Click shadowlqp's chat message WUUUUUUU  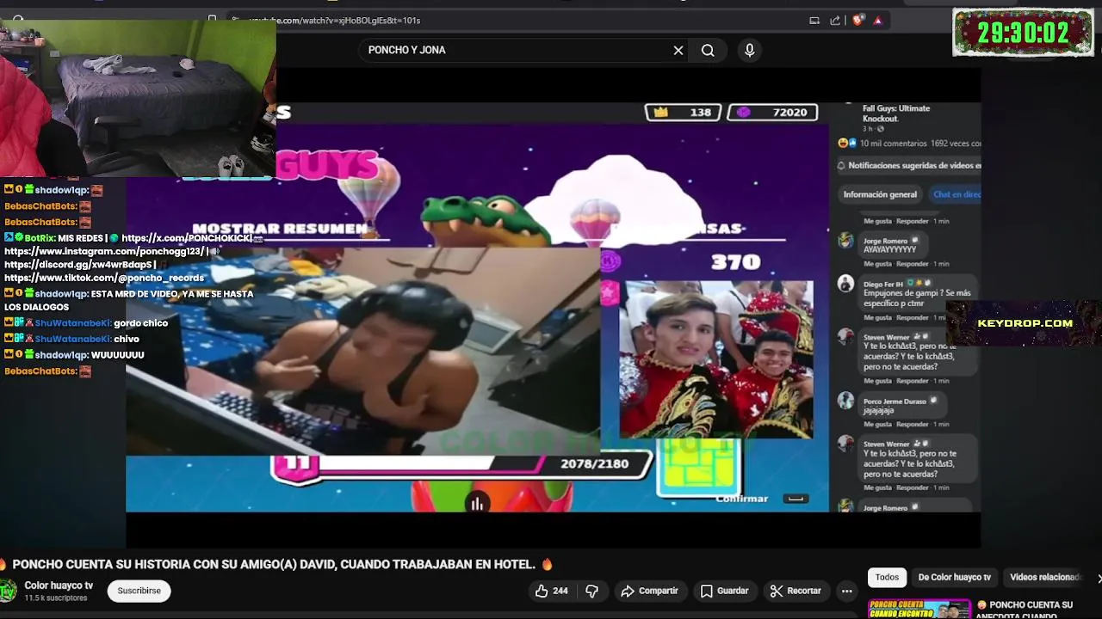tap(117, 355)
